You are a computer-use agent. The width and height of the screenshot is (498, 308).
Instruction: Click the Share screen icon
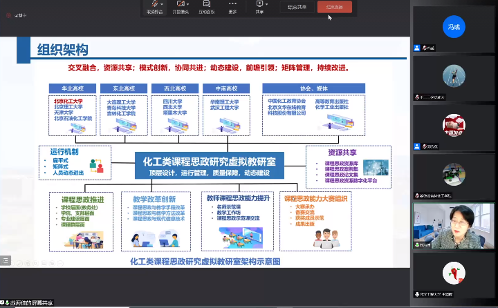click(259, 4)
